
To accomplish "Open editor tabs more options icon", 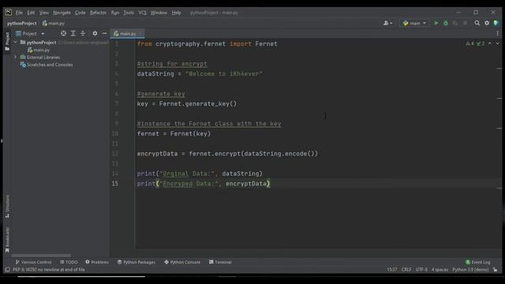I will coord(498,33).
